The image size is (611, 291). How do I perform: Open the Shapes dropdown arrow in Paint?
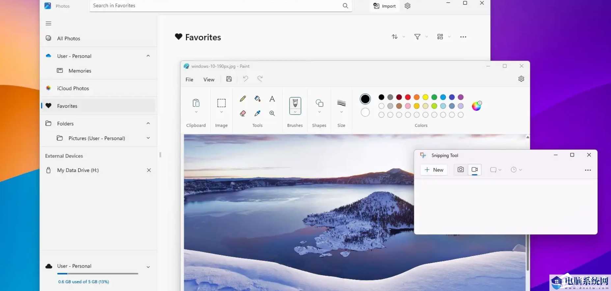319,112
